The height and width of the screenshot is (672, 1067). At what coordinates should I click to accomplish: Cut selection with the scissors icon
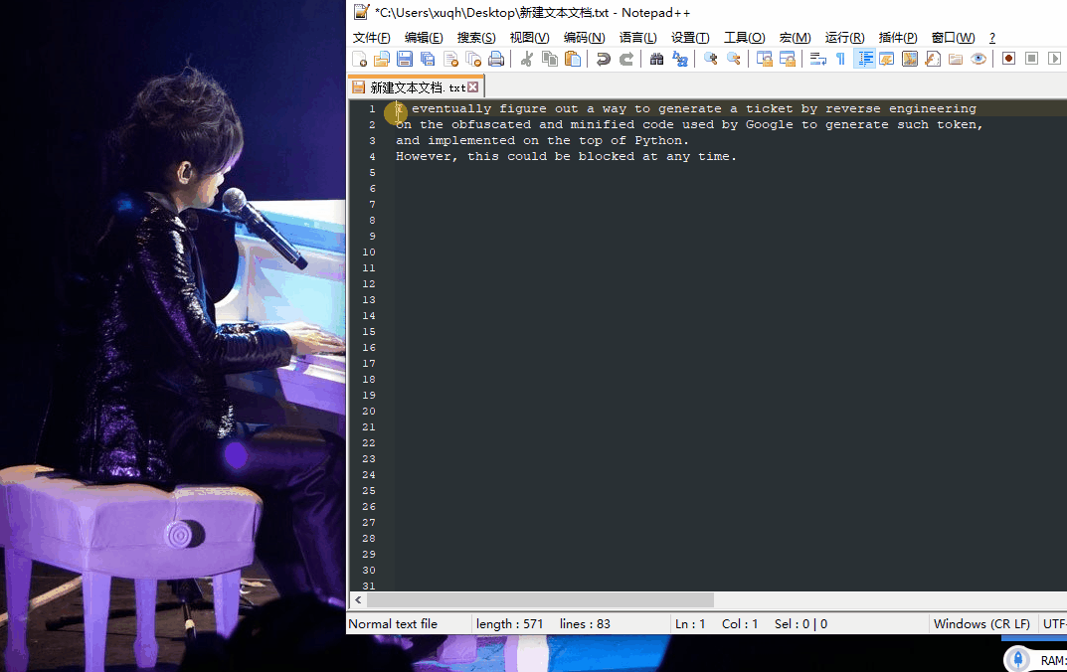527,60
